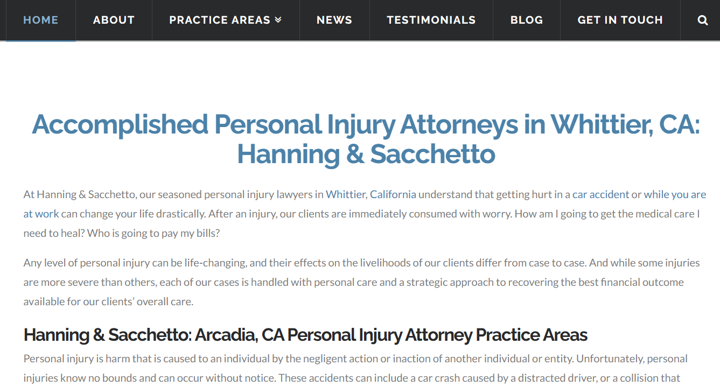The width and height of the screenshot is (720, 386).
Task: Follow the Whittier hyperlink
Action: [346, 194]
